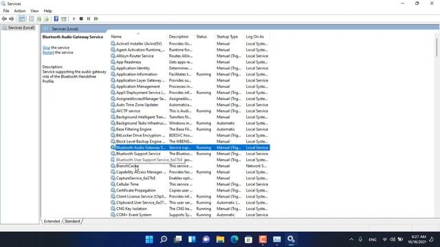Viewport: 440px width, 247px height.
Task: Switch to the Extended tab
Action: point(52,221)
